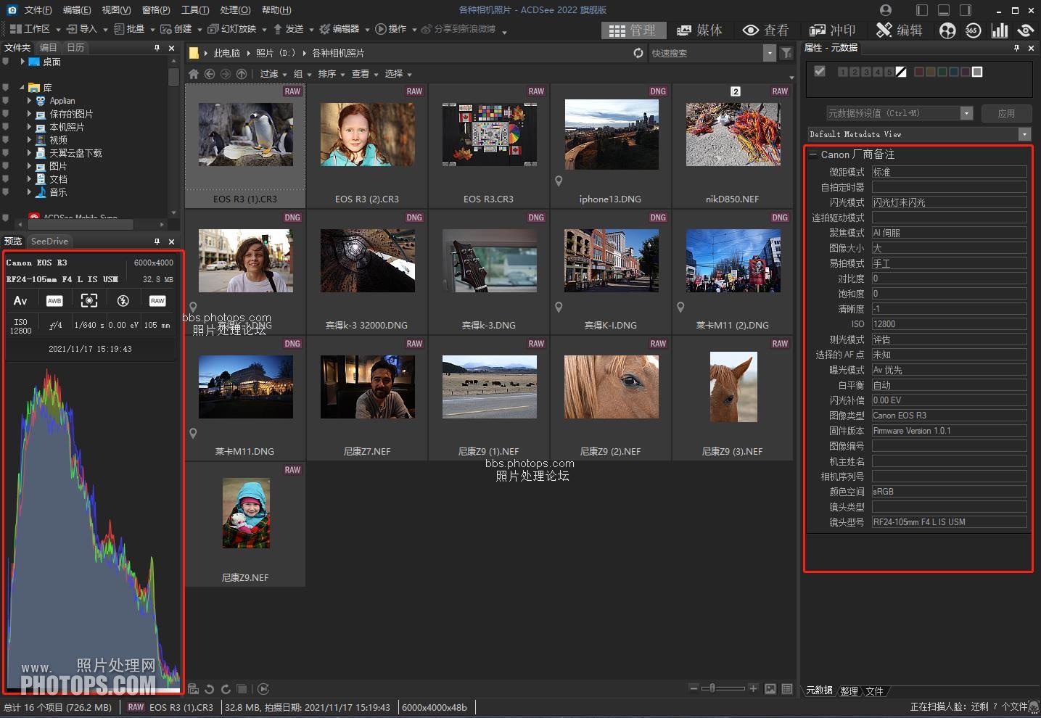Switch to 媒体 mode
This screenshot has width=1041, height=718.
click(699, 30)
